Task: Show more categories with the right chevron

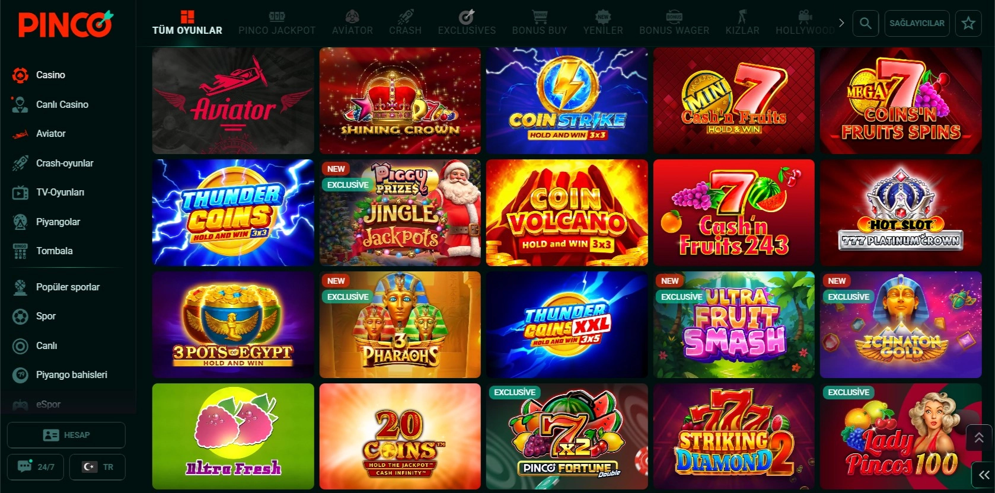Action: click(x=841, y=23)
